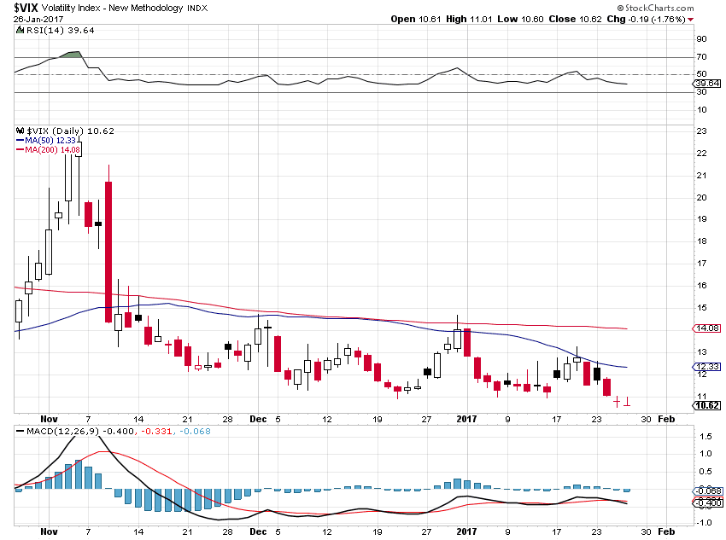
Task: Click the 'MACD(12,26,9) -0.400' legend text
Action: [x=81, y=432]
